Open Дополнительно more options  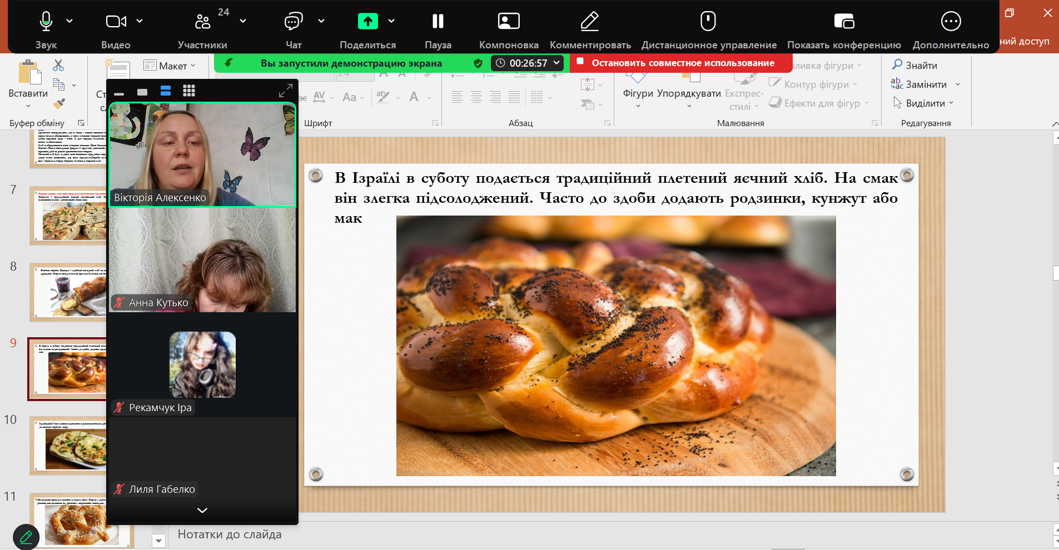(951, 22)
